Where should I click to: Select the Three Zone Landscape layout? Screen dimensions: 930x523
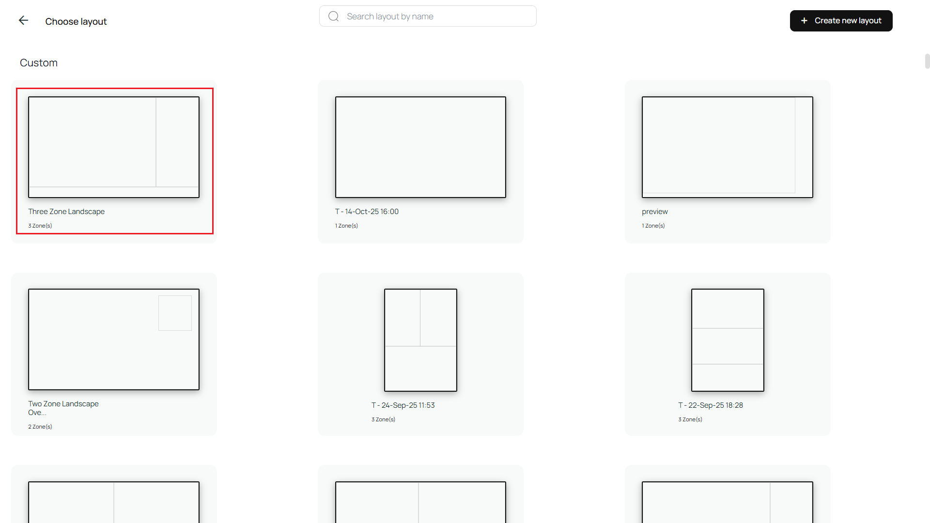(x=114, y=147)
